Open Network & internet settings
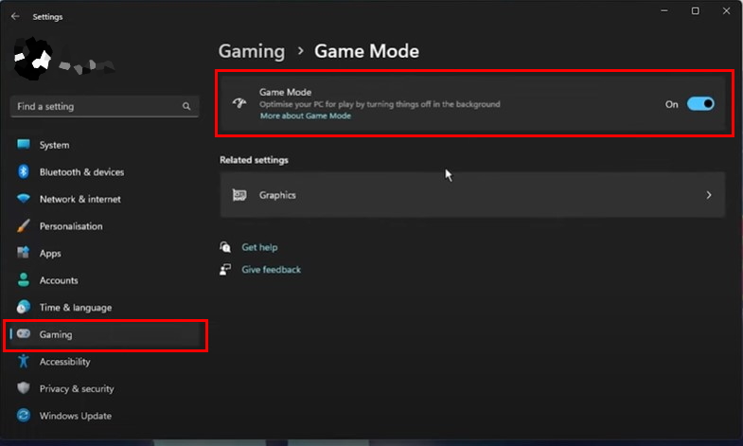 [x=104, y=199]
